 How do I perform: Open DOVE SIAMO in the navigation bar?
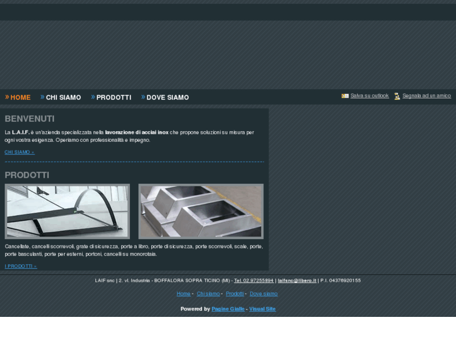coord(168,97)
